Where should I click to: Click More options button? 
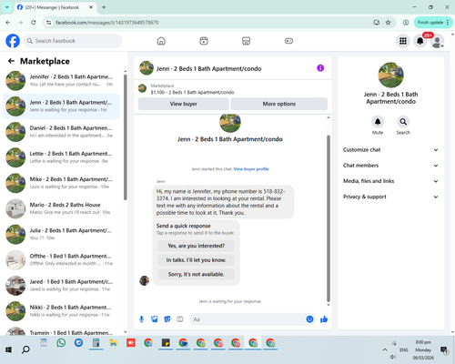(279, 104)
